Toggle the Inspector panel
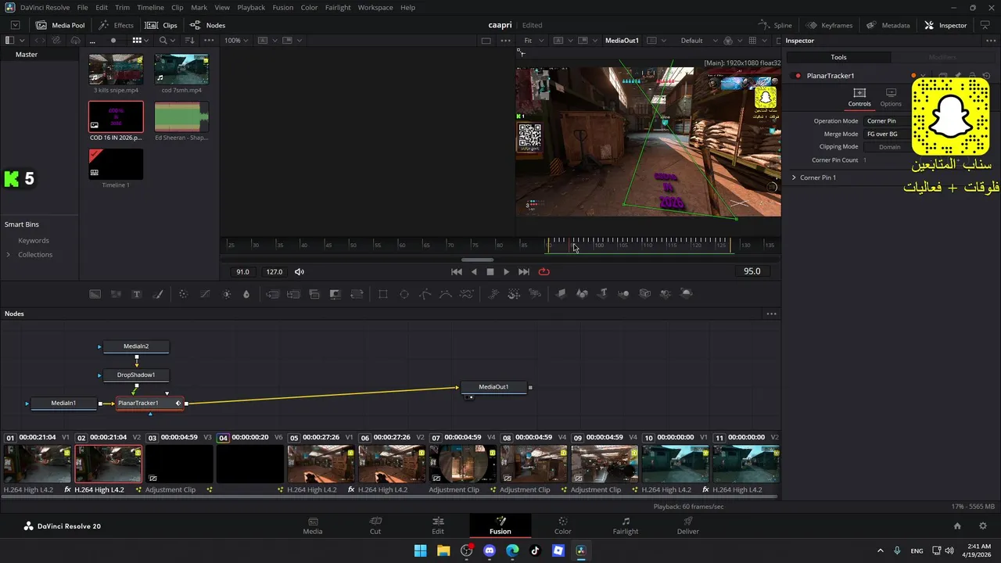The width and height of the screenshot is (1001, 563). tap(945, 25)
